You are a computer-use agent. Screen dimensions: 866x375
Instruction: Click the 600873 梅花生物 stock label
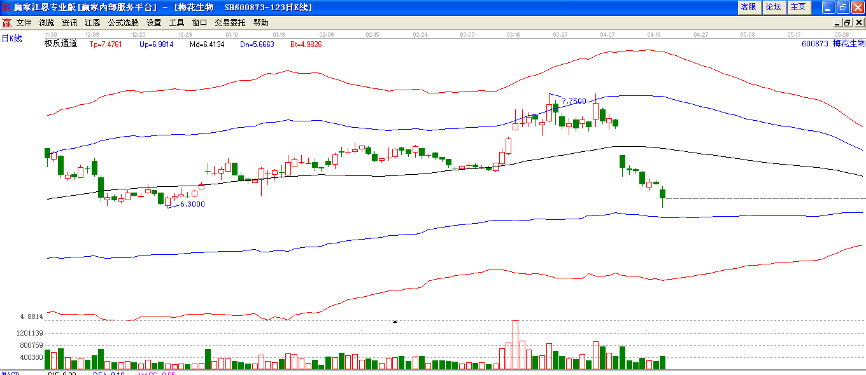click(834, 44)
